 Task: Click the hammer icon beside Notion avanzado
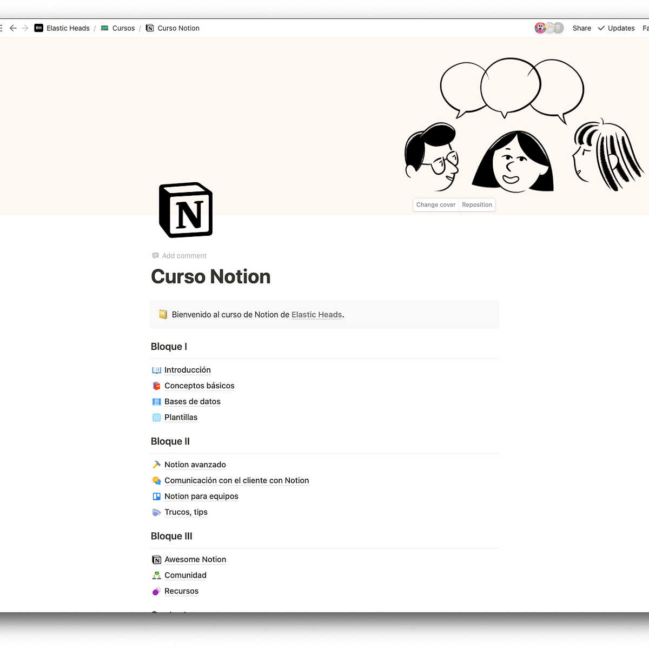[156, 464]
